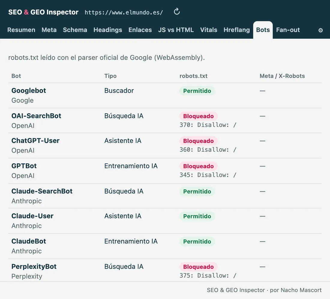
Task: Click the '345: Disallow: /' rule
Action: [208, 175]
